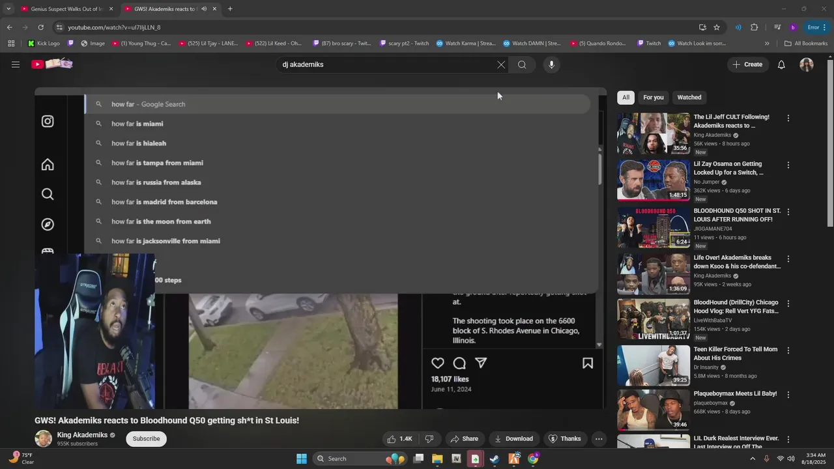
Task: Open browser extensions puzzle icon
Action: coord(755,27)
